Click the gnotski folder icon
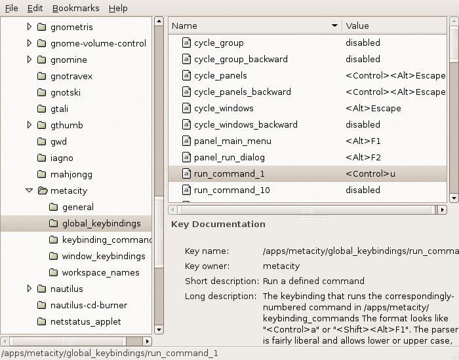 [42, 92]
